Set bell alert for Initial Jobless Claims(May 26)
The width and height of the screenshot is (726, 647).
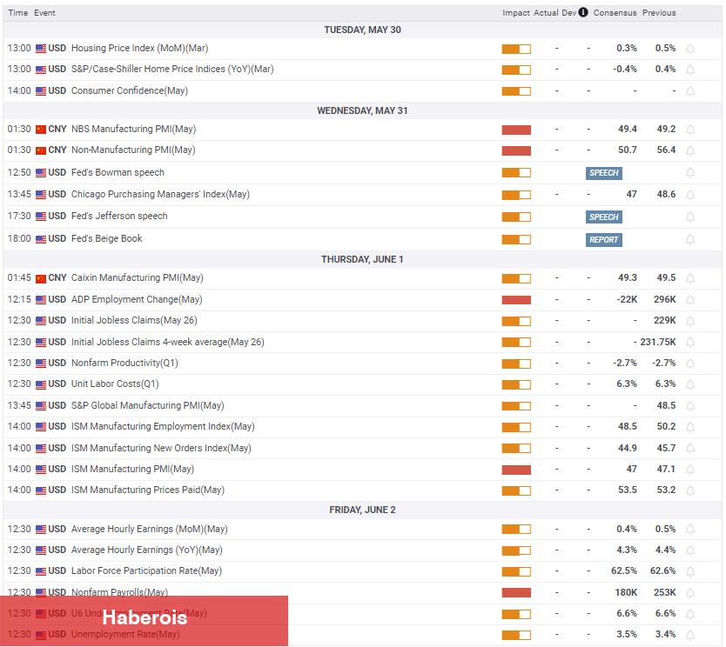690,321
